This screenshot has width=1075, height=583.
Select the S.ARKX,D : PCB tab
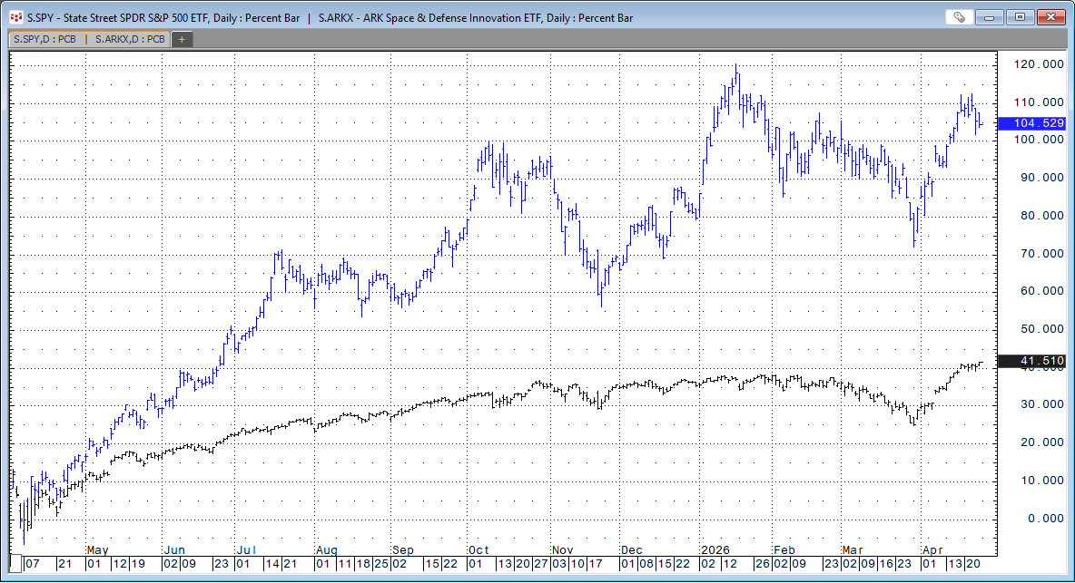click(x=129, y=39)
